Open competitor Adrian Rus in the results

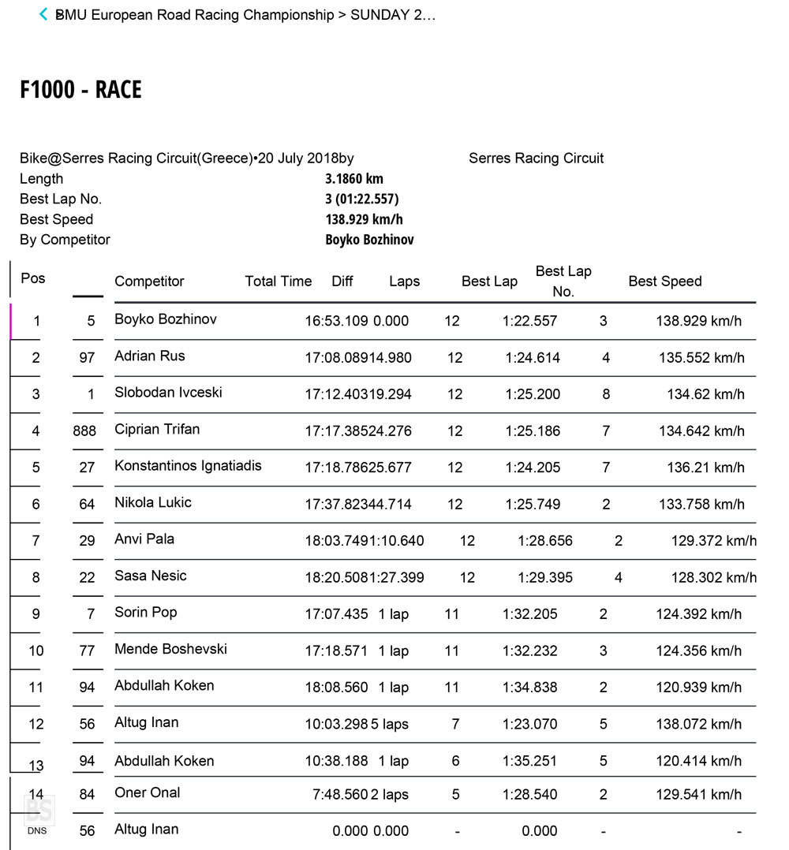(x=150, y=356)
